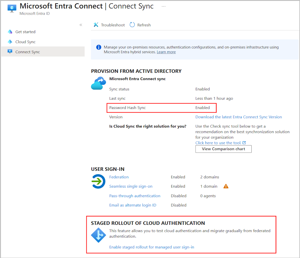
Task: Click the Troubleshoot wrench icon
Action: coord(96,25)
